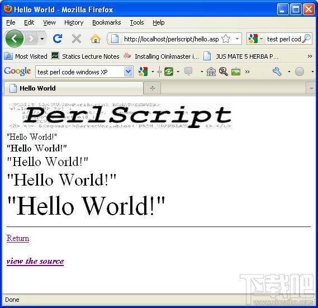Image resolution: width=318 pixels, height=308 pixels.
Task: Click the Google logo on toolbar
Action: 17,71
